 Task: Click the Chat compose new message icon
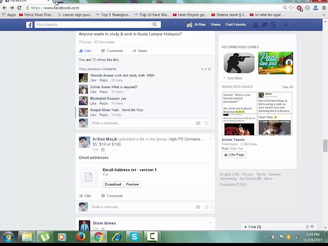(307, 227)
